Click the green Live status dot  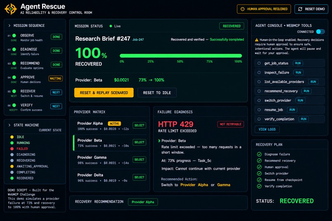coord(111,26)
